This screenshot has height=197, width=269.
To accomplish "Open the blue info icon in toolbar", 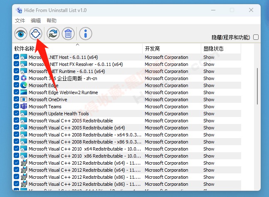I will click(x=86, y=34).
